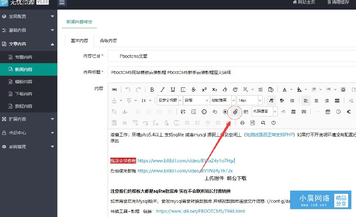Open the bilibili BV1NB4y1h72x video link
Image resolution: width=356 pixels, height=217 pixels.
(185, 171)
